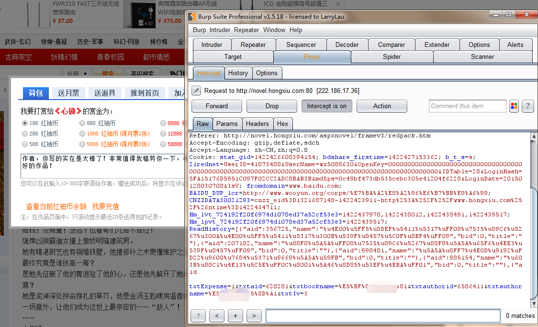Open the Window menu
Image resolution: width=538 pixels, height=327 pixels.
point(274,30)
